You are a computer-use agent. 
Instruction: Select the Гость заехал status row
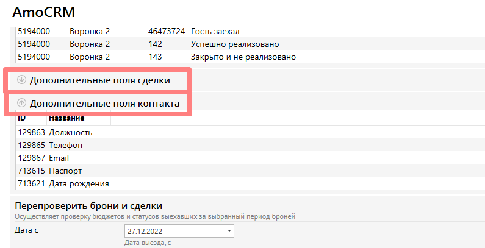click(250, 31)
